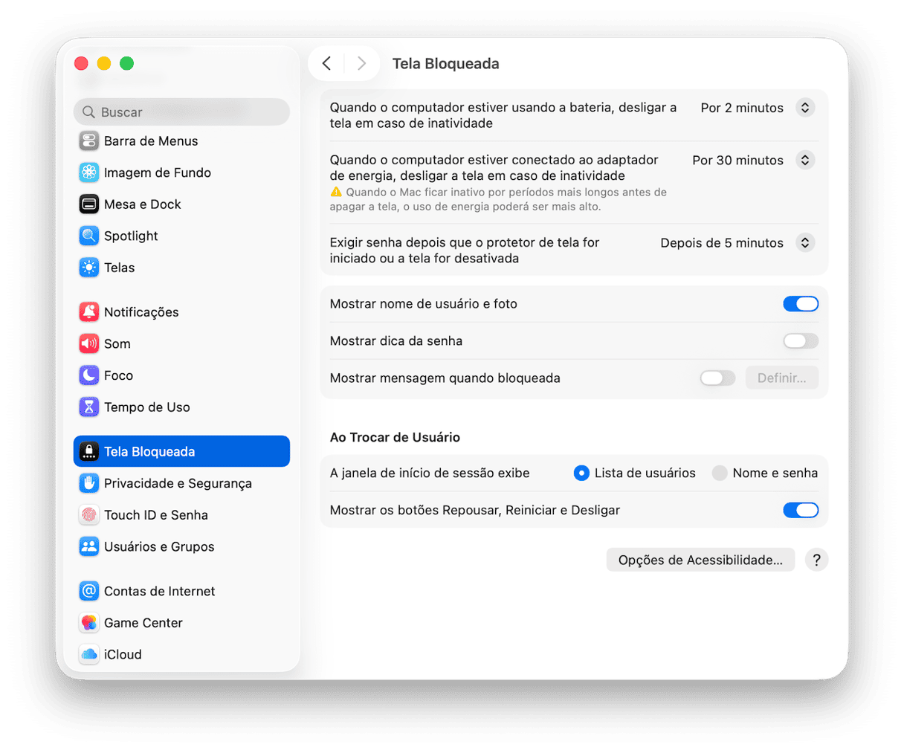Click the Privacidade e Segurança hand icon
The image size is (904, 753).
click(x=89, y=483)
